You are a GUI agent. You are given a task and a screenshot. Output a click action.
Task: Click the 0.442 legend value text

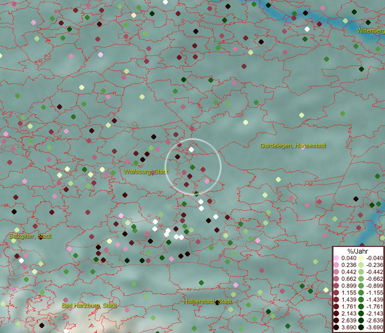coord(348,272)
